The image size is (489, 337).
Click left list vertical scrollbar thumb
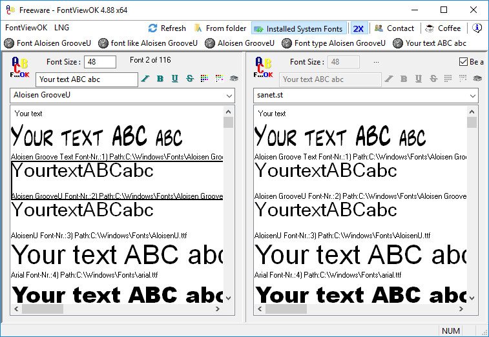228,123
